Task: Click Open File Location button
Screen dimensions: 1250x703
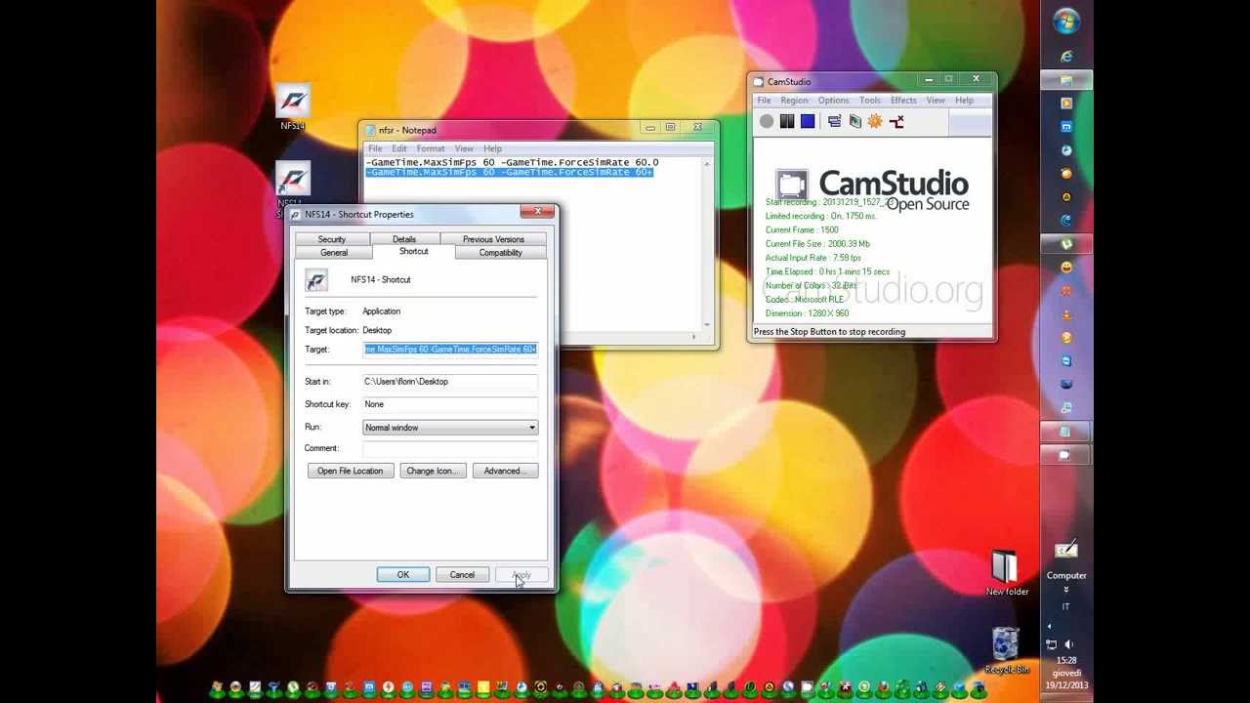Action: tap(350, 471)
